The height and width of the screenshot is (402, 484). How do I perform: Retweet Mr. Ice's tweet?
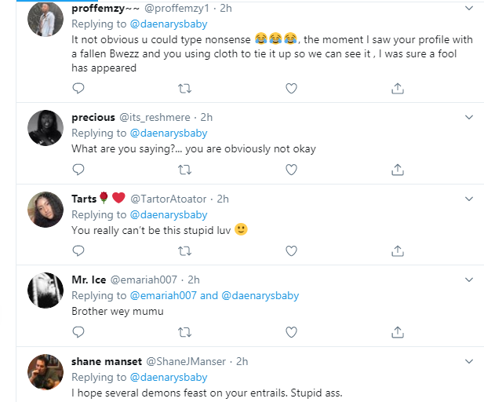184,332
